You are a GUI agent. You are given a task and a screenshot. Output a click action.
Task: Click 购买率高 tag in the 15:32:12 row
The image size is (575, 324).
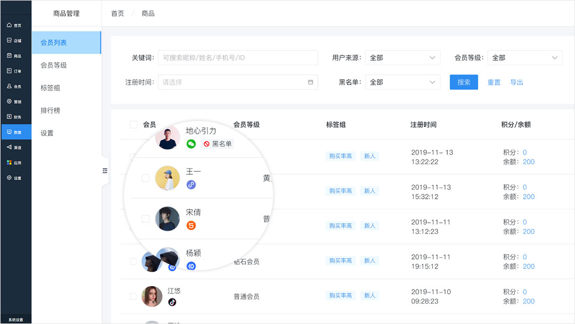pyautogui.click(x=340, y=191)
